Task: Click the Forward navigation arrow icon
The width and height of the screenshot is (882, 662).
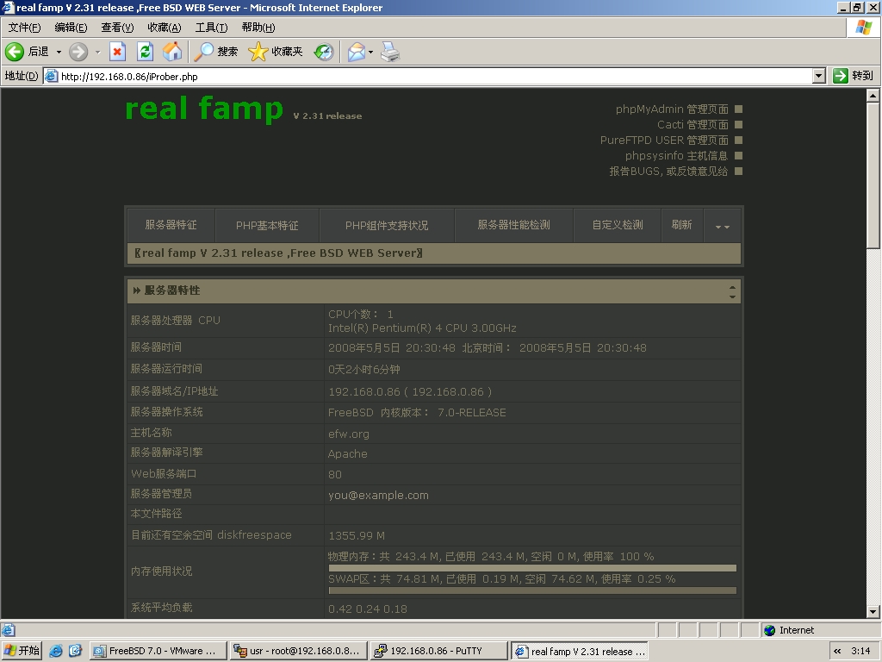Action: 78,52
